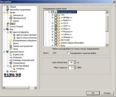Click the Отмена button
Screen dimensions: 116x97
(x=107, y=93)
